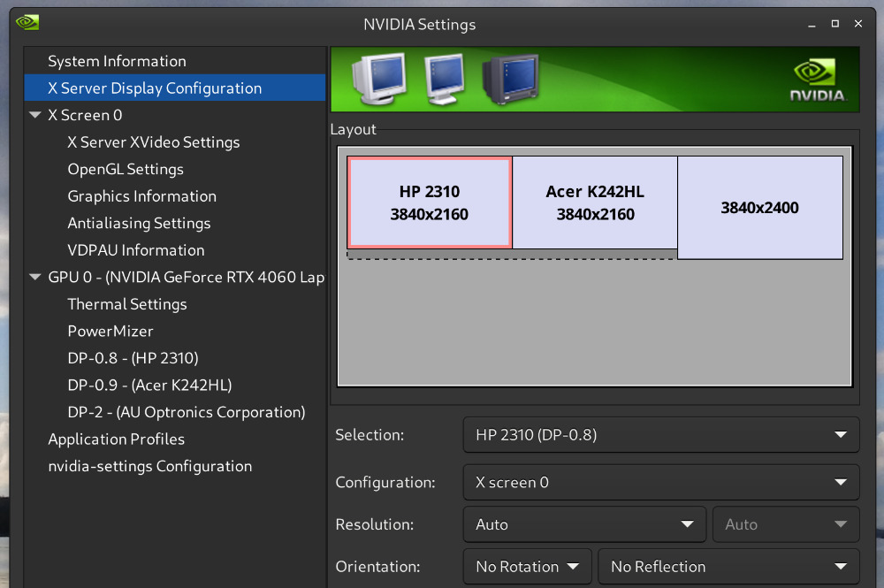884x588 pixels.
Task: Click the CRT monitor icon in banner
Action: click(x=379, y=79)
